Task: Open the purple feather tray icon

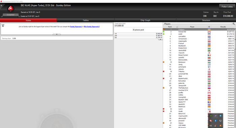Action: coord(215,116)
